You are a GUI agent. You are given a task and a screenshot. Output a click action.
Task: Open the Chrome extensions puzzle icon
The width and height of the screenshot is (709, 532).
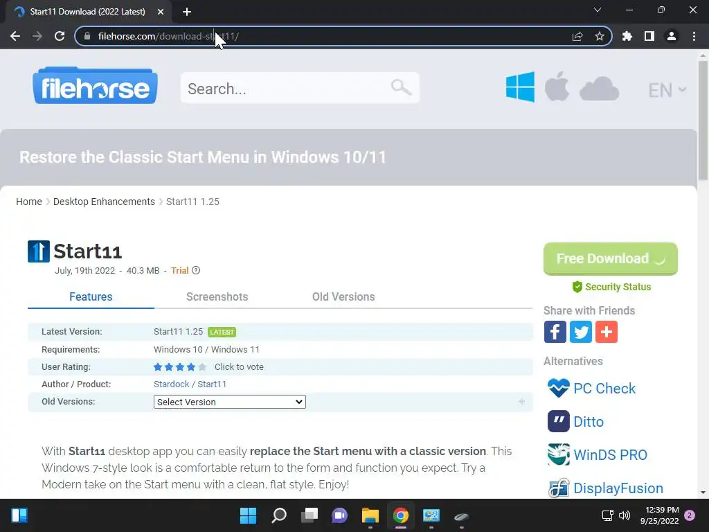(x=627, y=36)
